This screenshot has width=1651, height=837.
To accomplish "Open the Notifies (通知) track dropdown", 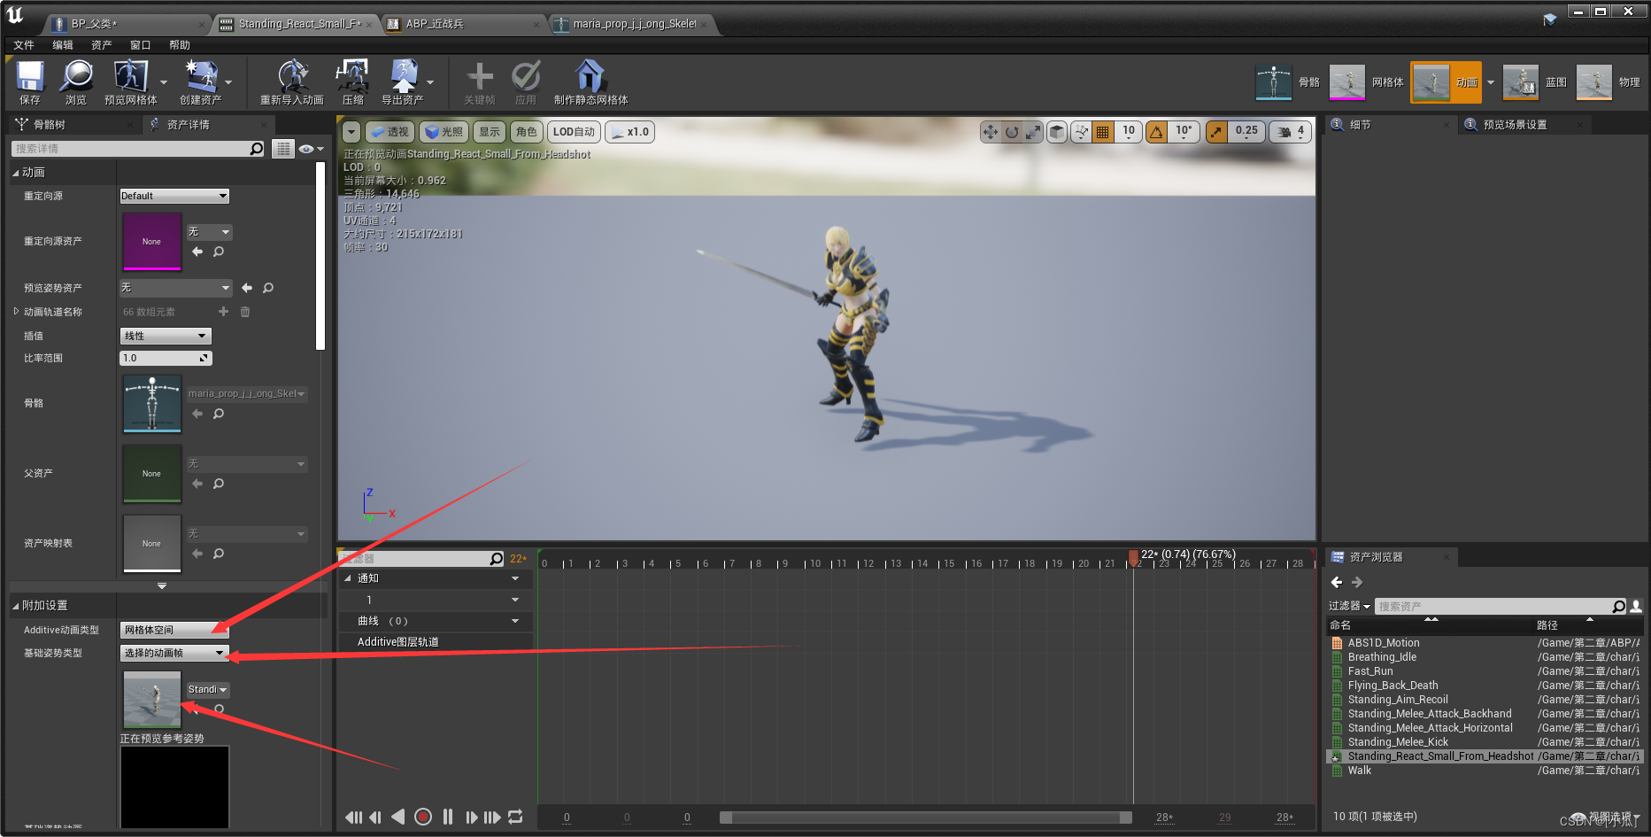I will point(515,578).
